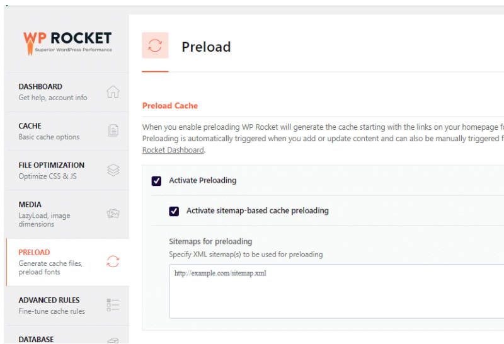Click the Preload refresh icon in sidebar
Screen dimensions: 504x344
[x=113, y=261]
